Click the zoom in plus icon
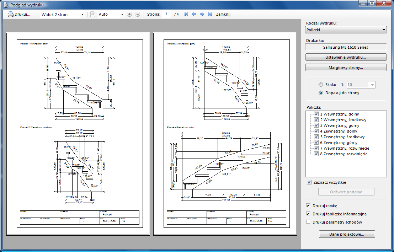 pyautogui.click(x=129, y=15)
